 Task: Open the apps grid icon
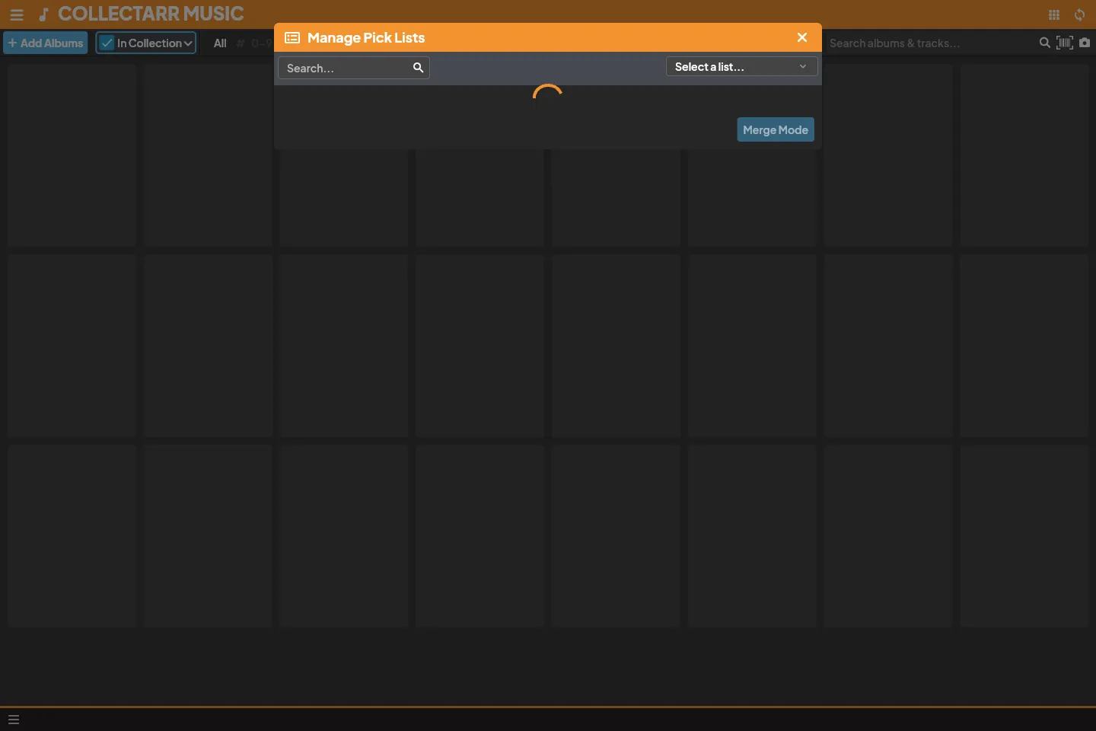1054,14
